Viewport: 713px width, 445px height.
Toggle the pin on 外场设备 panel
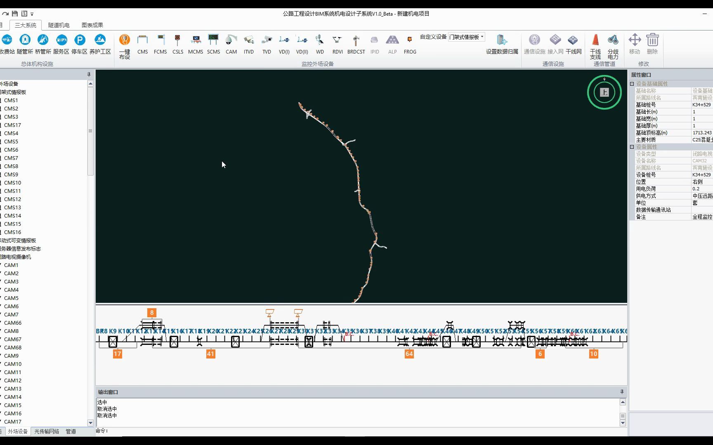pos(88,75)
